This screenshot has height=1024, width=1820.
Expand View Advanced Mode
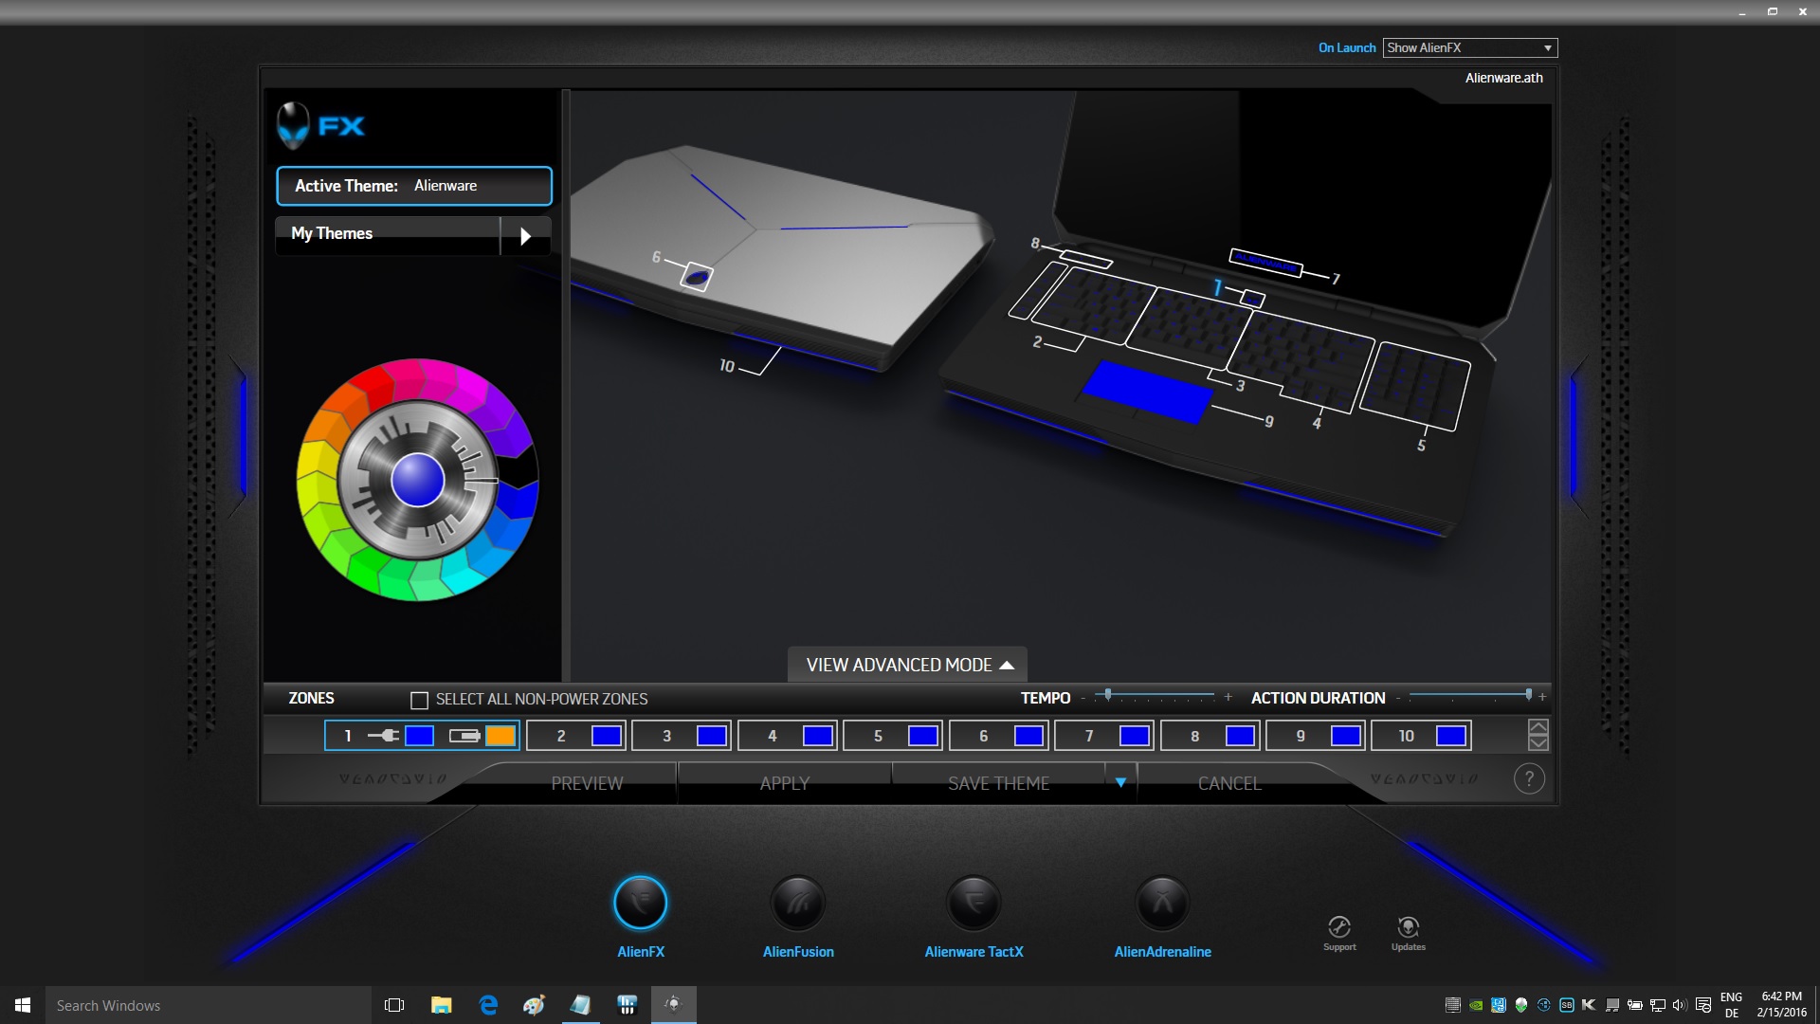point(908,665)
